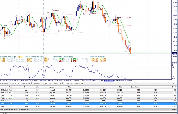Click the Short stop value 261 pips

click(x=61, y=61)
